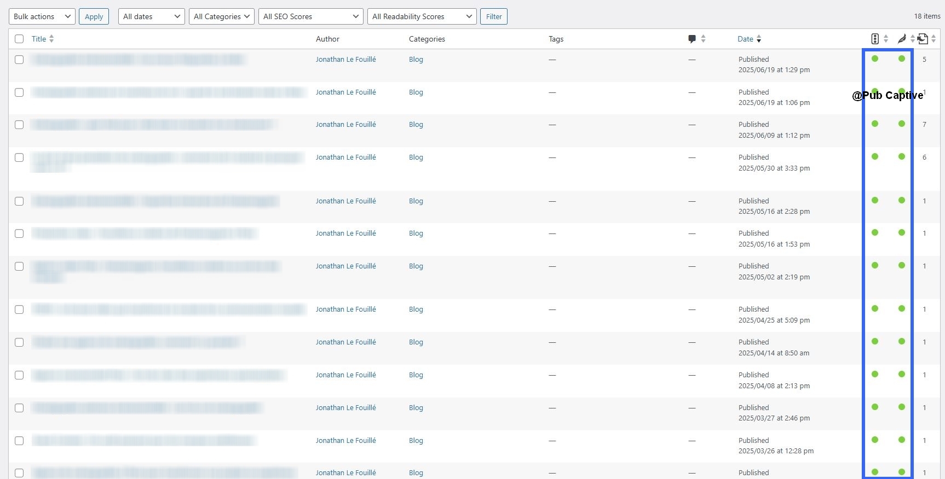Click readability dot for post dated 2025/03/27 2:46 pm
945x479 pixels.
(x=902, y=407)
